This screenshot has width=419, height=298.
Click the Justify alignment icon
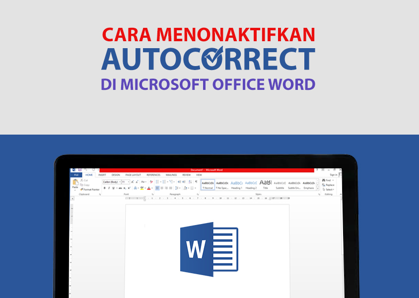[x=170, y=188]
